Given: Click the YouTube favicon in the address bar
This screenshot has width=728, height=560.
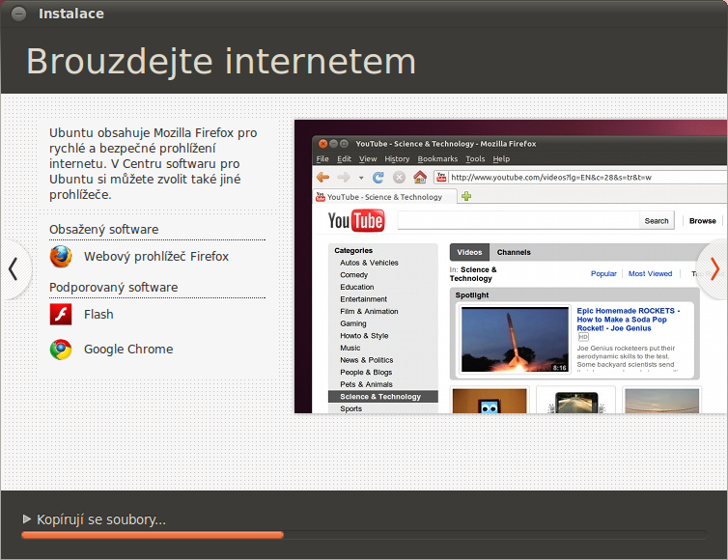Looking at the screenshot, I should [441, 177].
